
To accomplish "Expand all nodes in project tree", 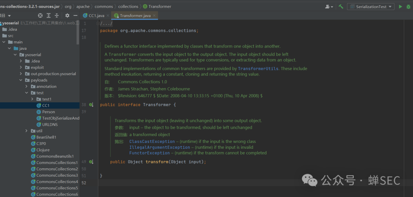I will click(x=49, y=16).
